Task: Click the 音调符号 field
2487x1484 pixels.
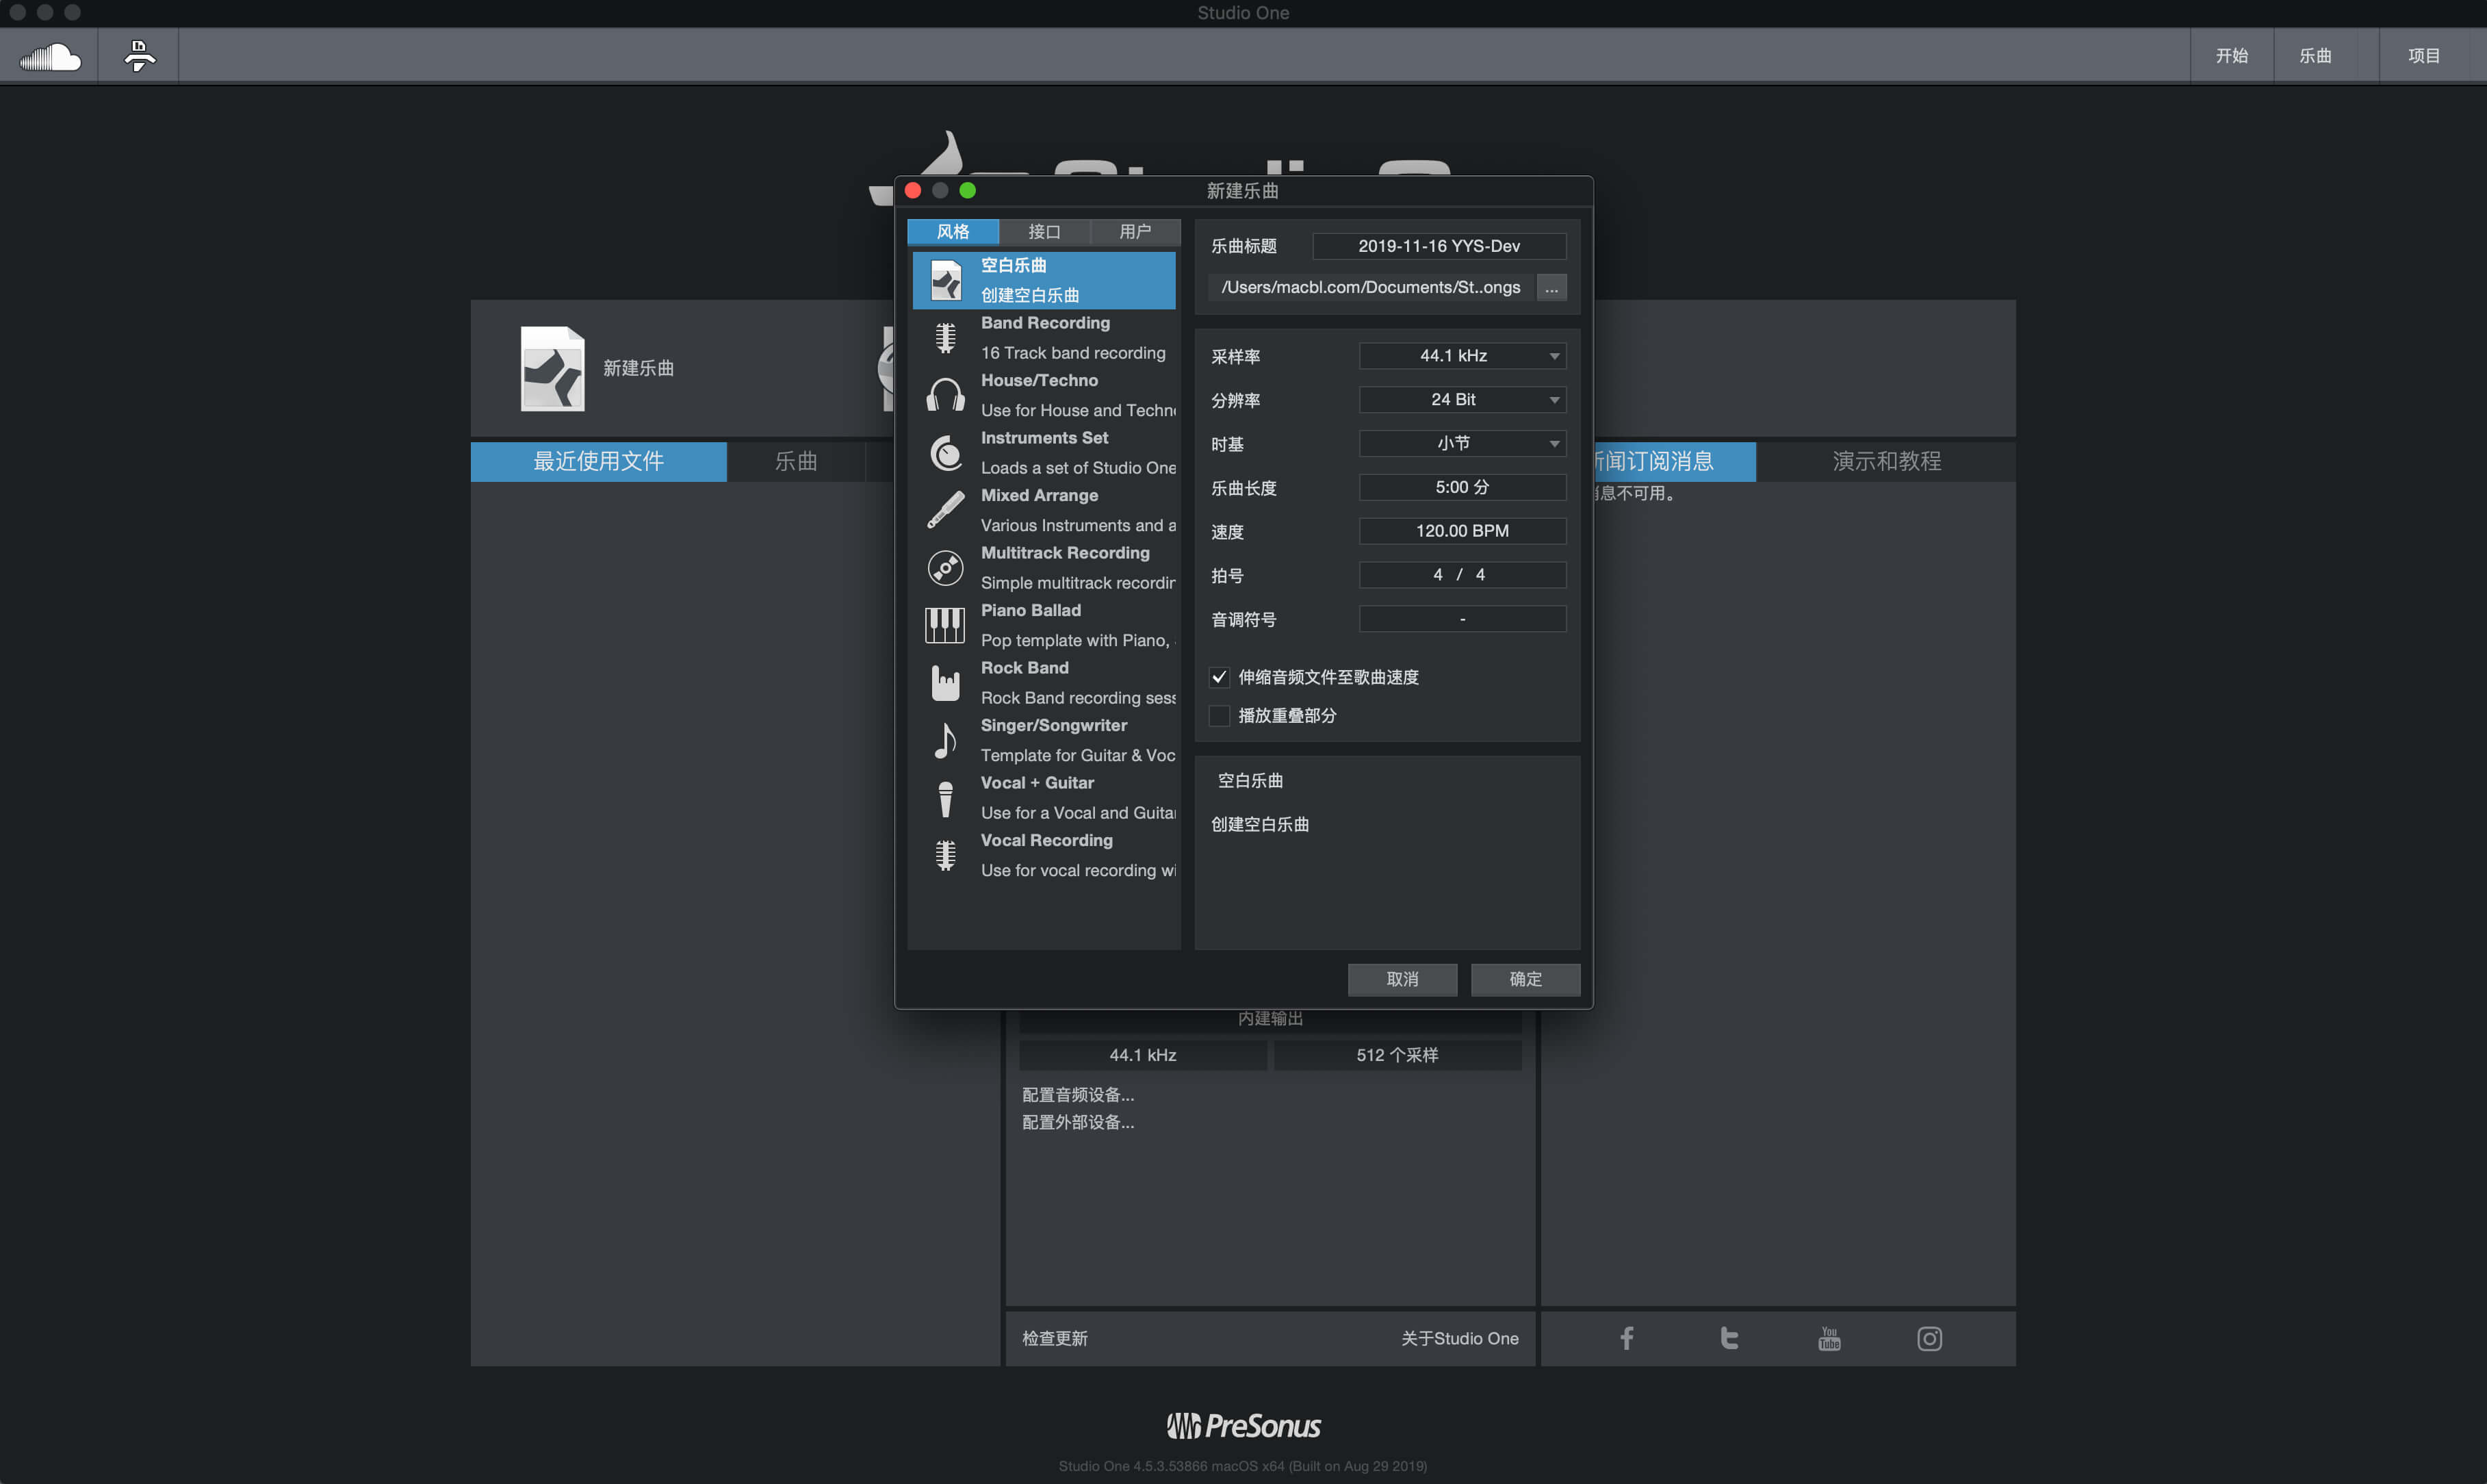Action: 1461,619
